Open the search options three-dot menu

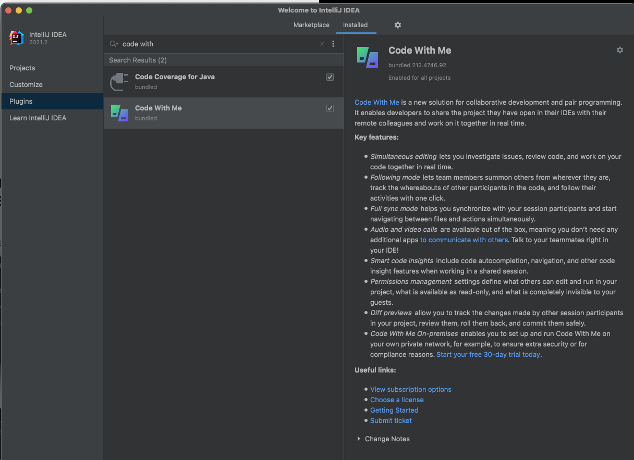coord(333,44)
